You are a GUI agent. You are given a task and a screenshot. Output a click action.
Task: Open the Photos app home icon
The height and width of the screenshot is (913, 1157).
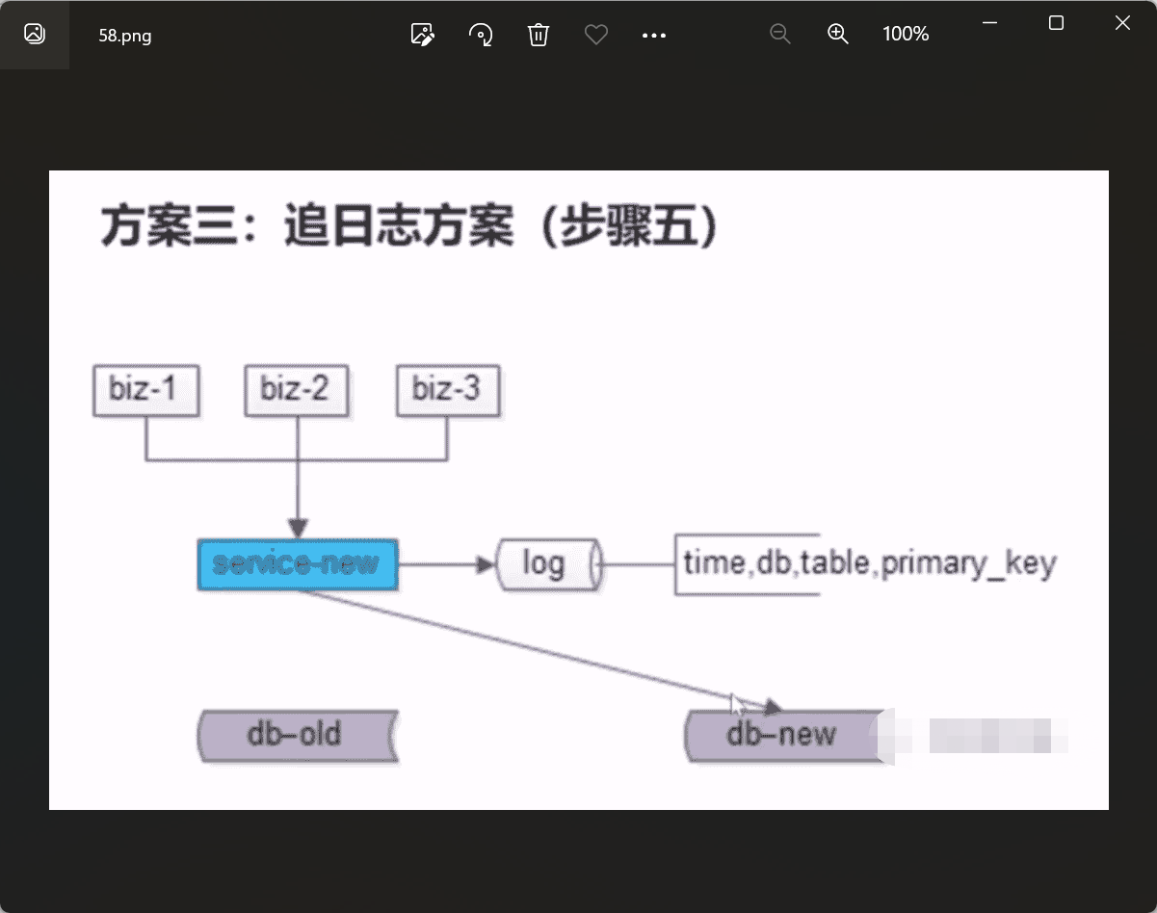tap(35, 35)
